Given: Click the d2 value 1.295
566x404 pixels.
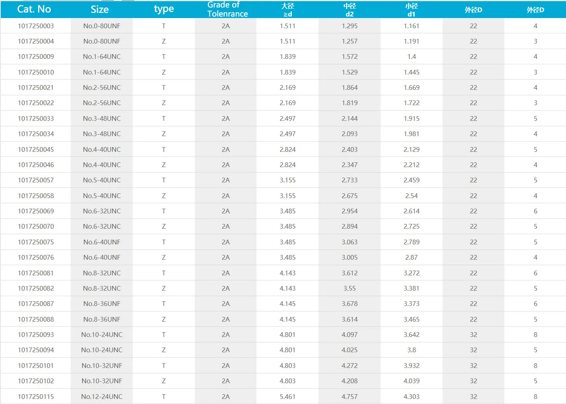Looking at the screenshot, I should coord(350,26).
